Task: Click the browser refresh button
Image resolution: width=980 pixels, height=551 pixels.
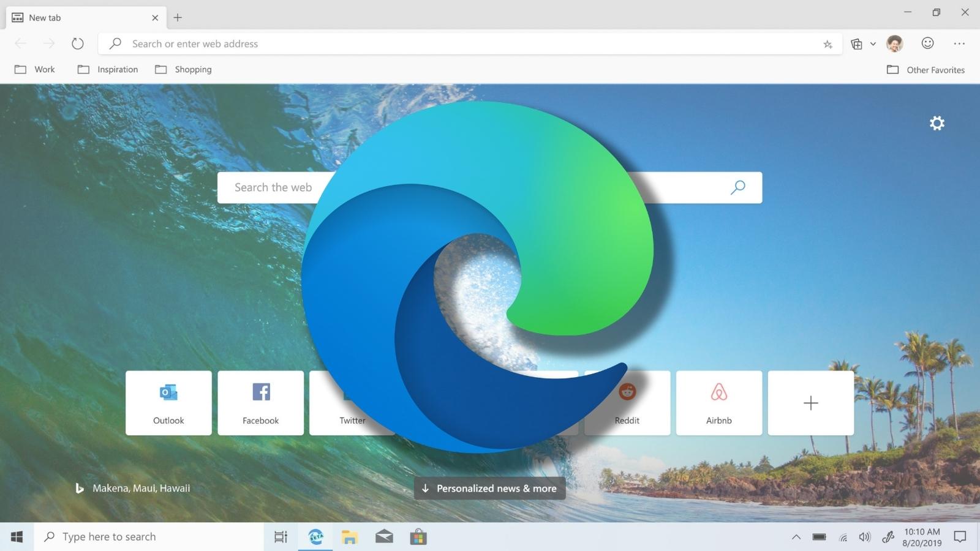Action: [77, 43]
